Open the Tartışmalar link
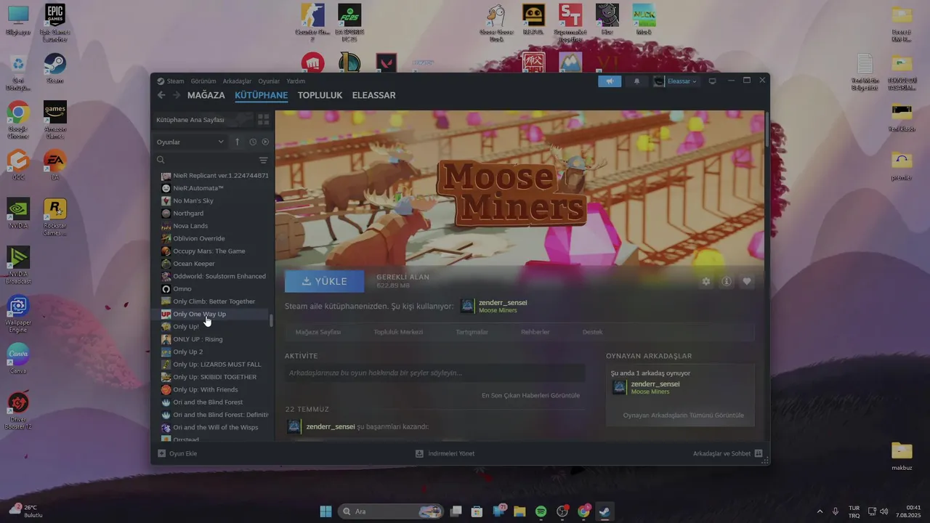Image resolution: width=930 pixels, height=523 pixels. 472,332
